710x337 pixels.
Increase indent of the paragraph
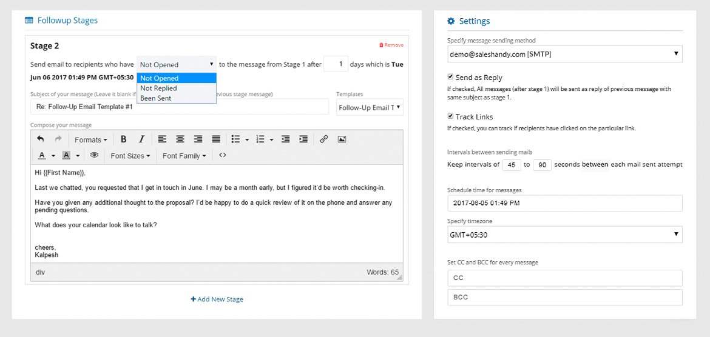click(x=304, y=139)
